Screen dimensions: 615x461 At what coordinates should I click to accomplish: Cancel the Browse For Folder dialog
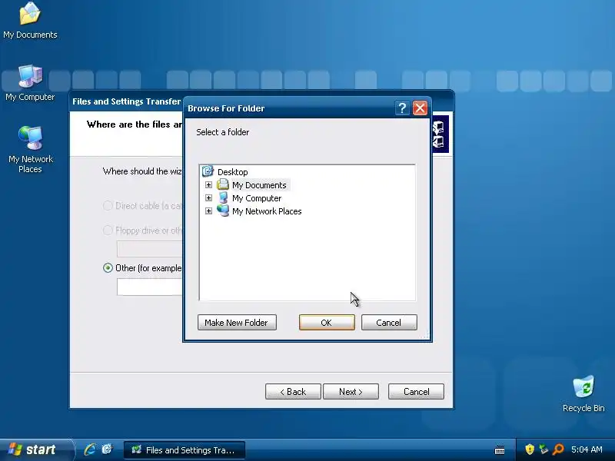click(x=389, y=323)
